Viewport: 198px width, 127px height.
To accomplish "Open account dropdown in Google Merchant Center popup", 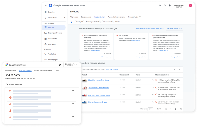I will click(x=77, y=65).
